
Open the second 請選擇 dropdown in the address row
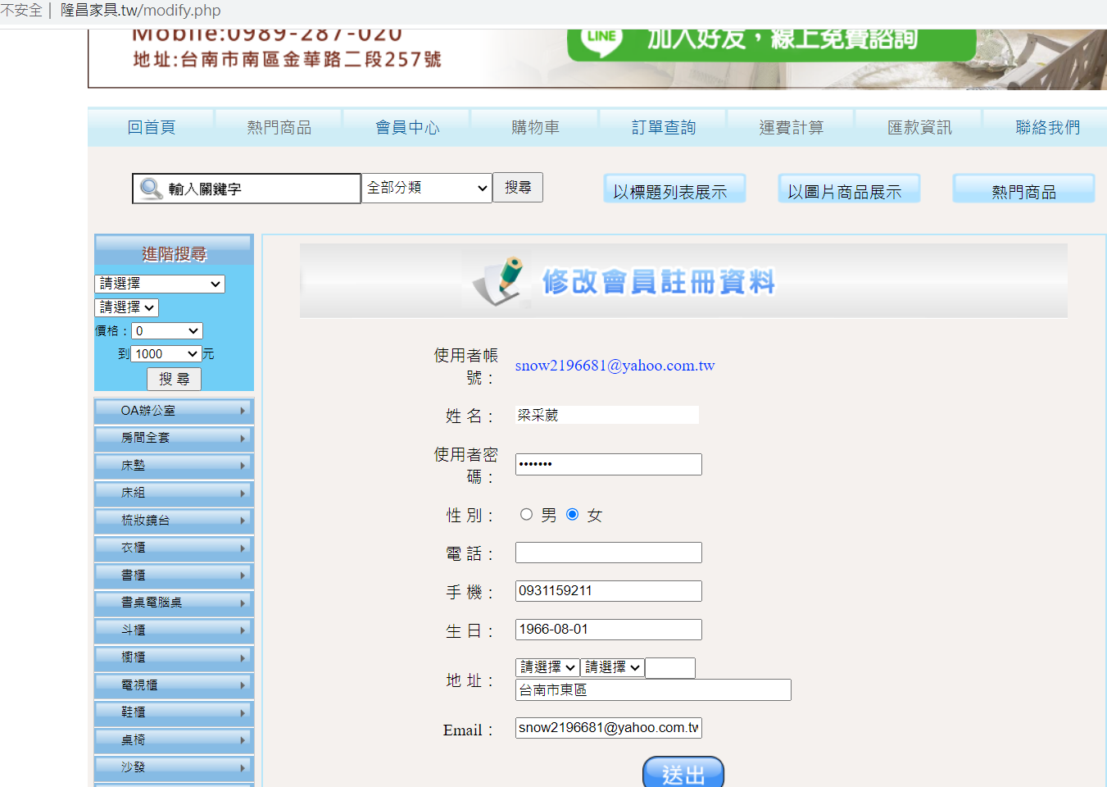click(x=612, y=667)
